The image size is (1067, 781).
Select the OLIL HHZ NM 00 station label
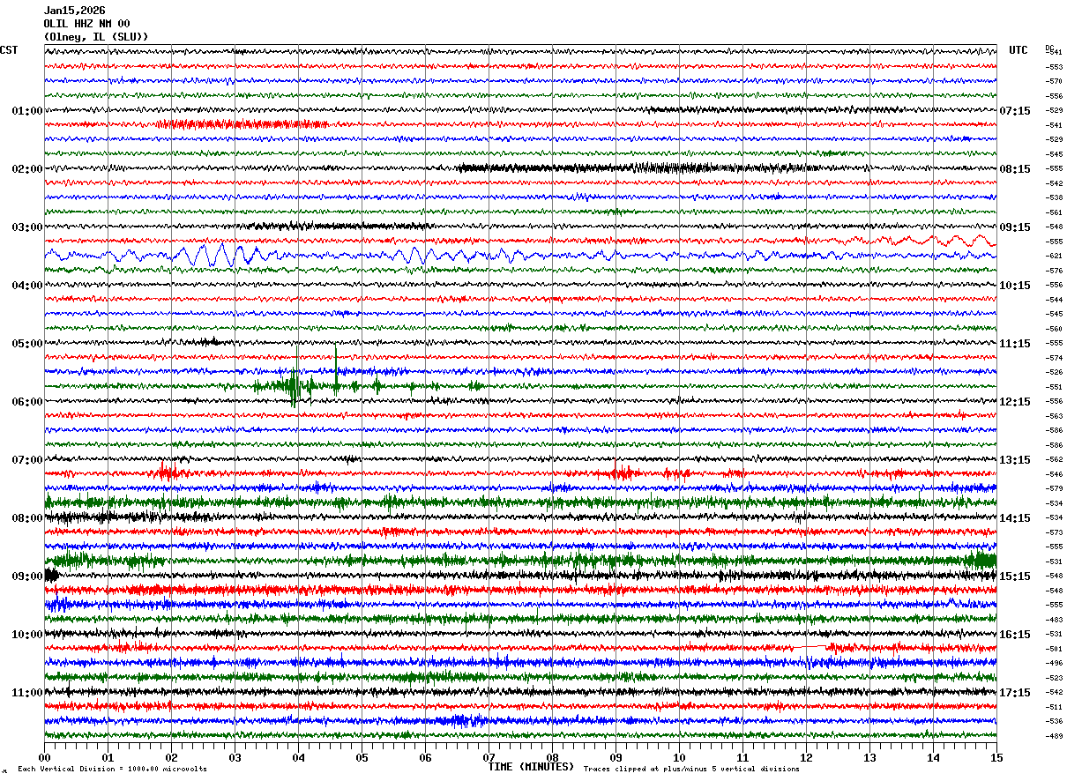pos(87,24)
